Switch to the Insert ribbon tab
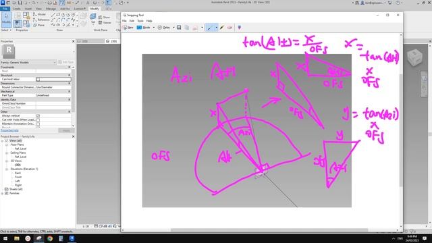432x243 pixels. pyautogui.click(x=28, y=9)
